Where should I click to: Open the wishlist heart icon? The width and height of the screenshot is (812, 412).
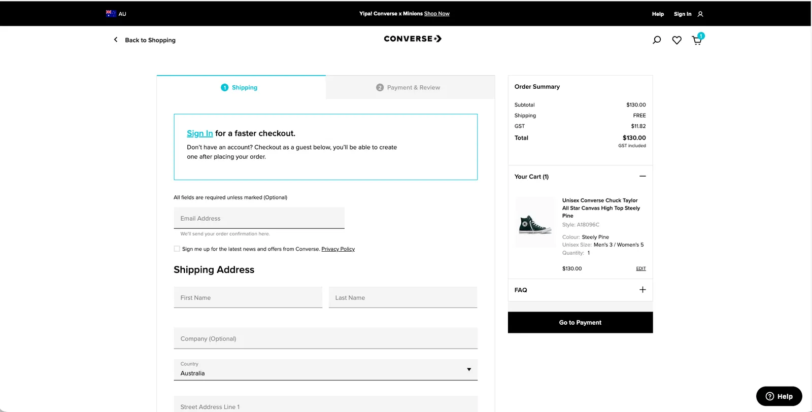click(676, 40)
